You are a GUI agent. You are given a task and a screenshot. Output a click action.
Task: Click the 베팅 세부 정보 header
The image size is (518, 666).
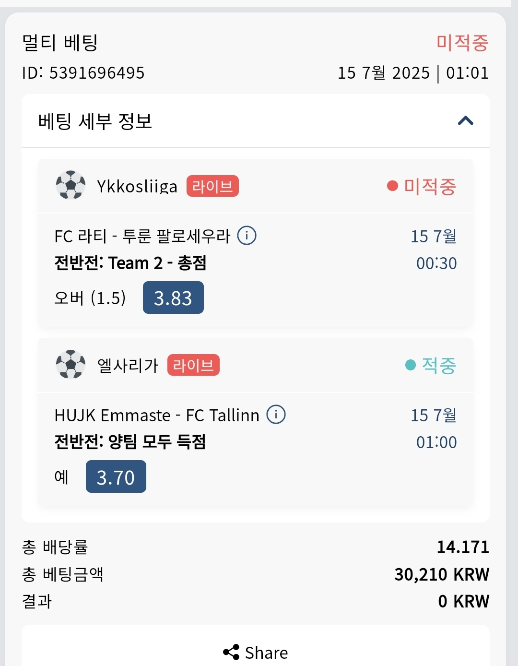[x=95, y=121]
